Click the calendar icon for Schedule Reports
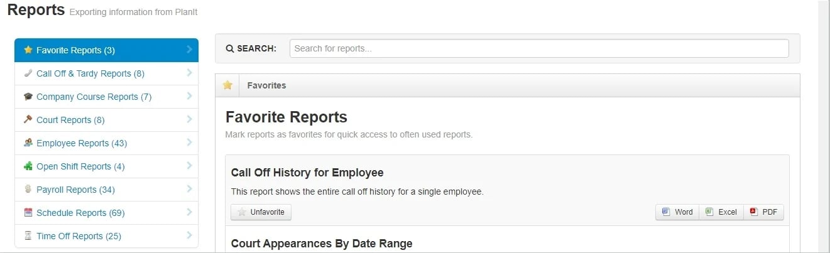Image resolution: width=830 pixels, height=253 pixels. pos(28,213)
